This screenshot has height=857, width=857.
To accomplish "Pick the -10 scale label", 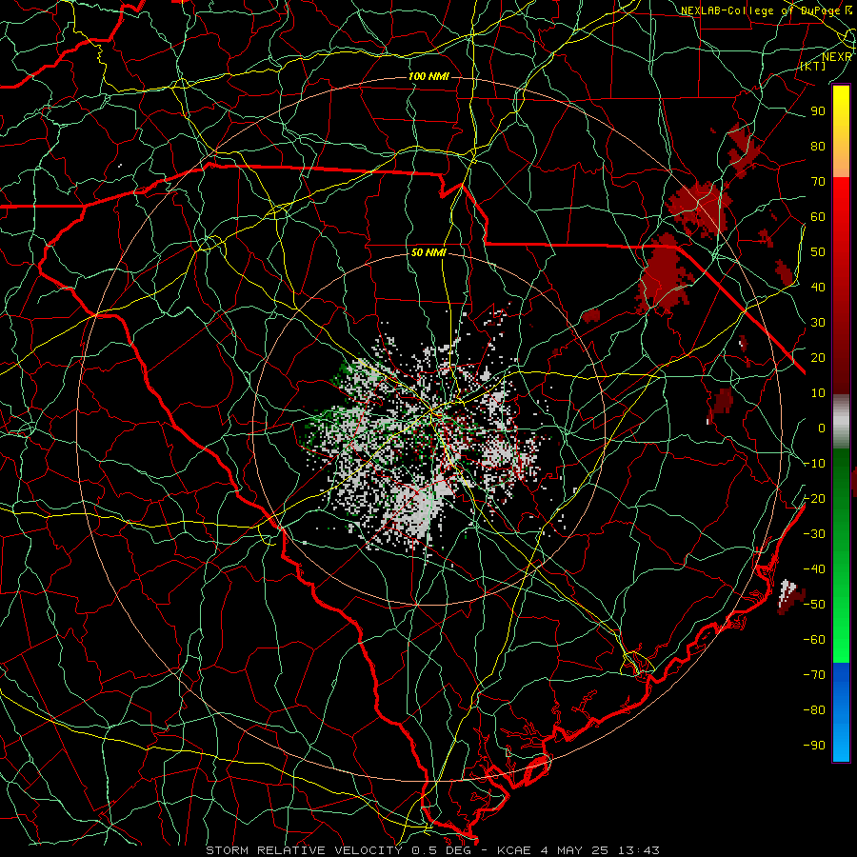I will 814,464.
